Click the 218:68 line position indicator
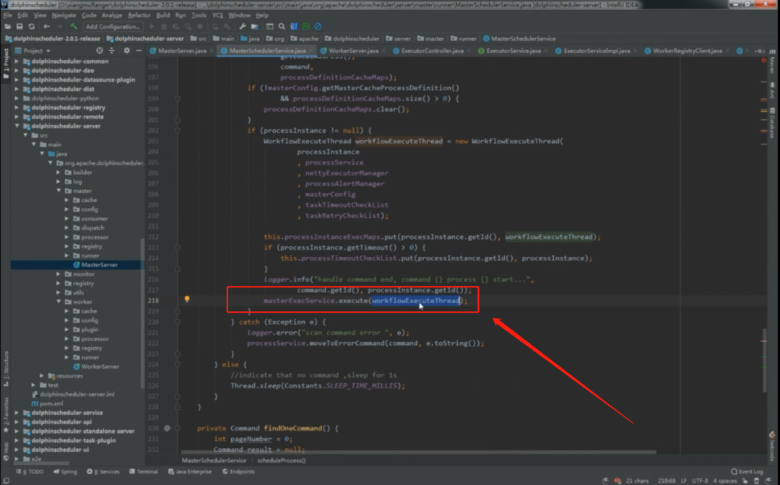Screen dimensions: 780x485 (x=666, y=481)
